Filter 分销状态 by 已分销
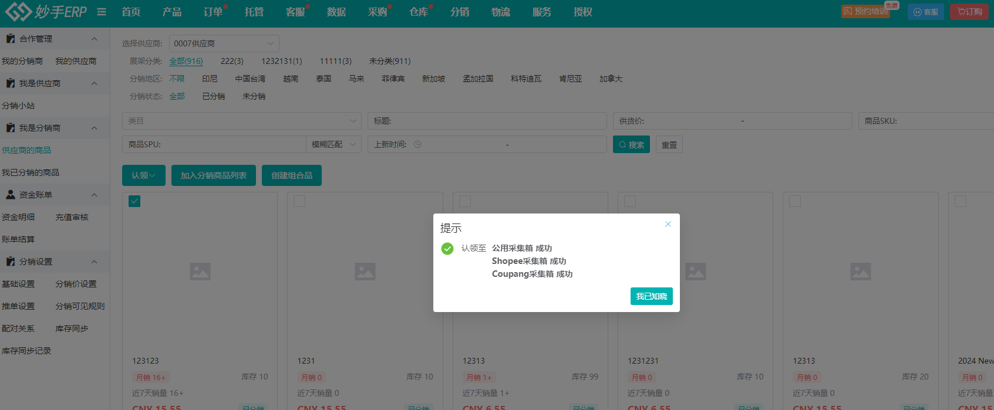Image resolution: width=994 pixels, height=410 pixels. 214,96
